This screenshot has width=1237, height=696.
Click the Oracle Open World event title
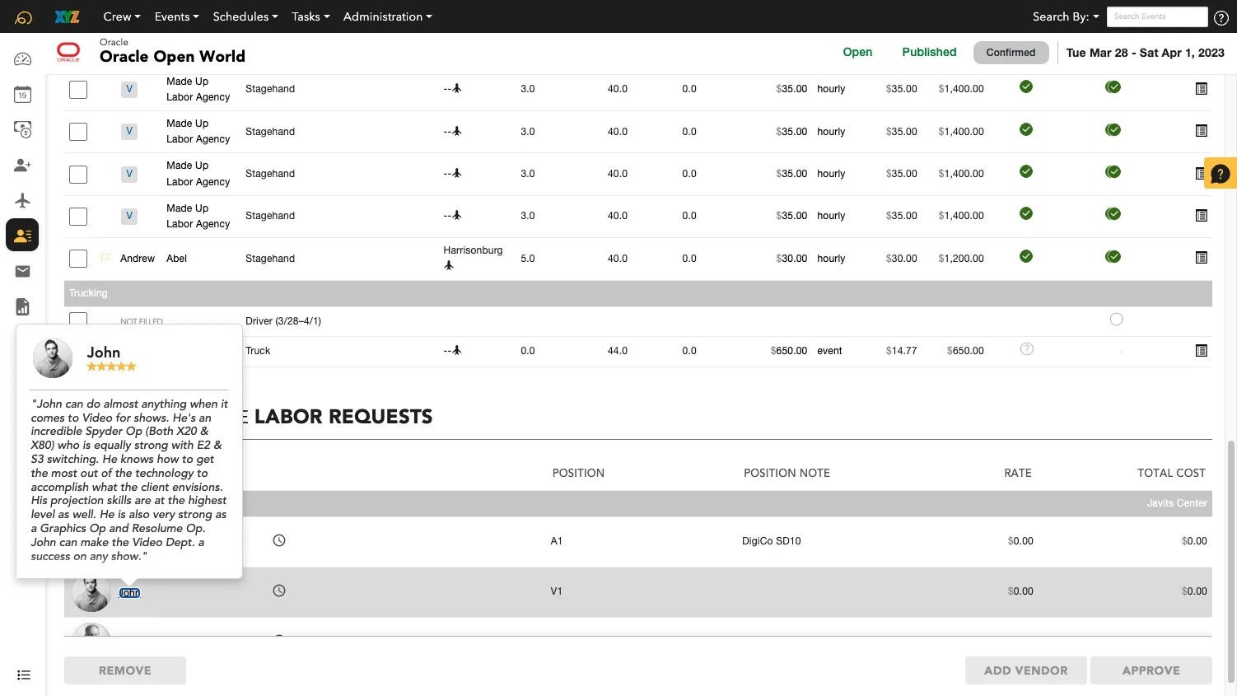pyautogui.click(x=172, y=56)
